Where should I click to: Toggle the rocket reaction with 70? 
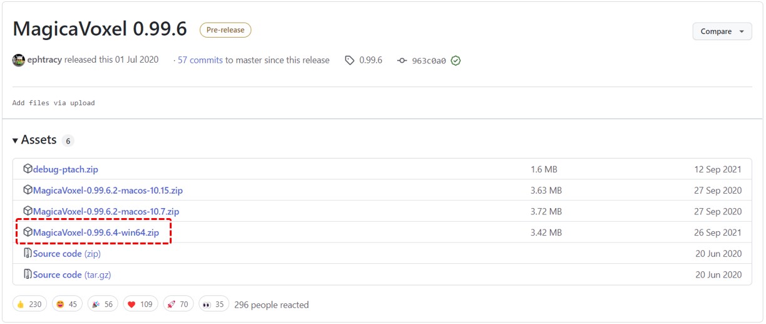click(x=179, y=305)
